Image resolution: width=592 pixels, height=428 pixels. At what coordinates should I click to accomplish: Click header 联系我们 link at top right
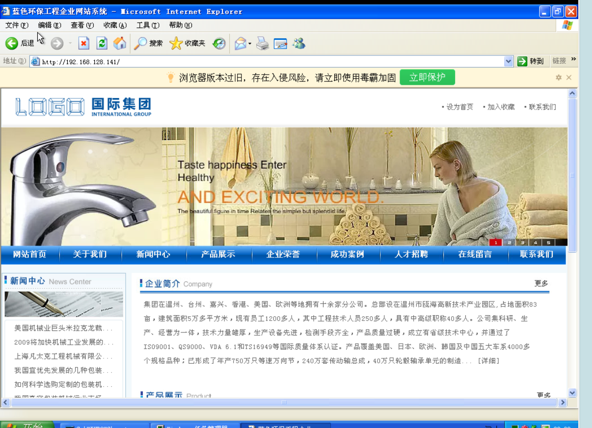coord(542,107)
